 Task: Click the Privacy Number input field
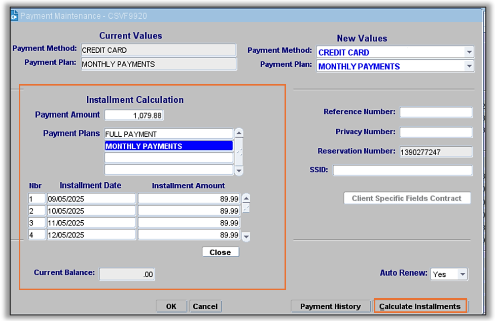click(436, 132)
